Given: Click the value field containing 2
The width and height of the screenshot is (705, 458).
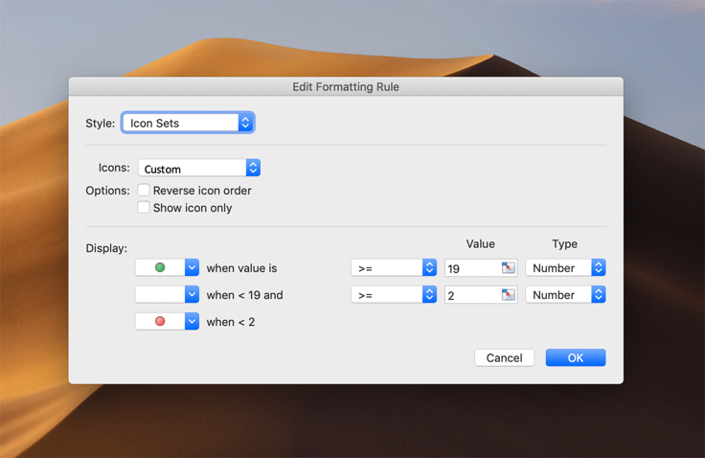Looking at the screenshot, I should coord(471,295).
